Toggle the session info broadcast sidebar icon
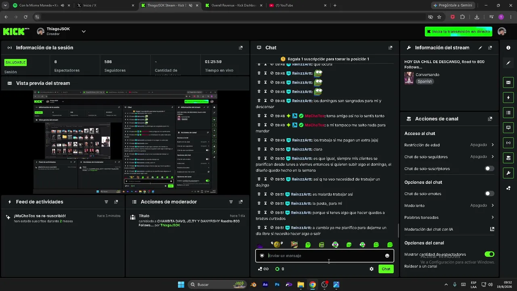 tap(508, 143)
